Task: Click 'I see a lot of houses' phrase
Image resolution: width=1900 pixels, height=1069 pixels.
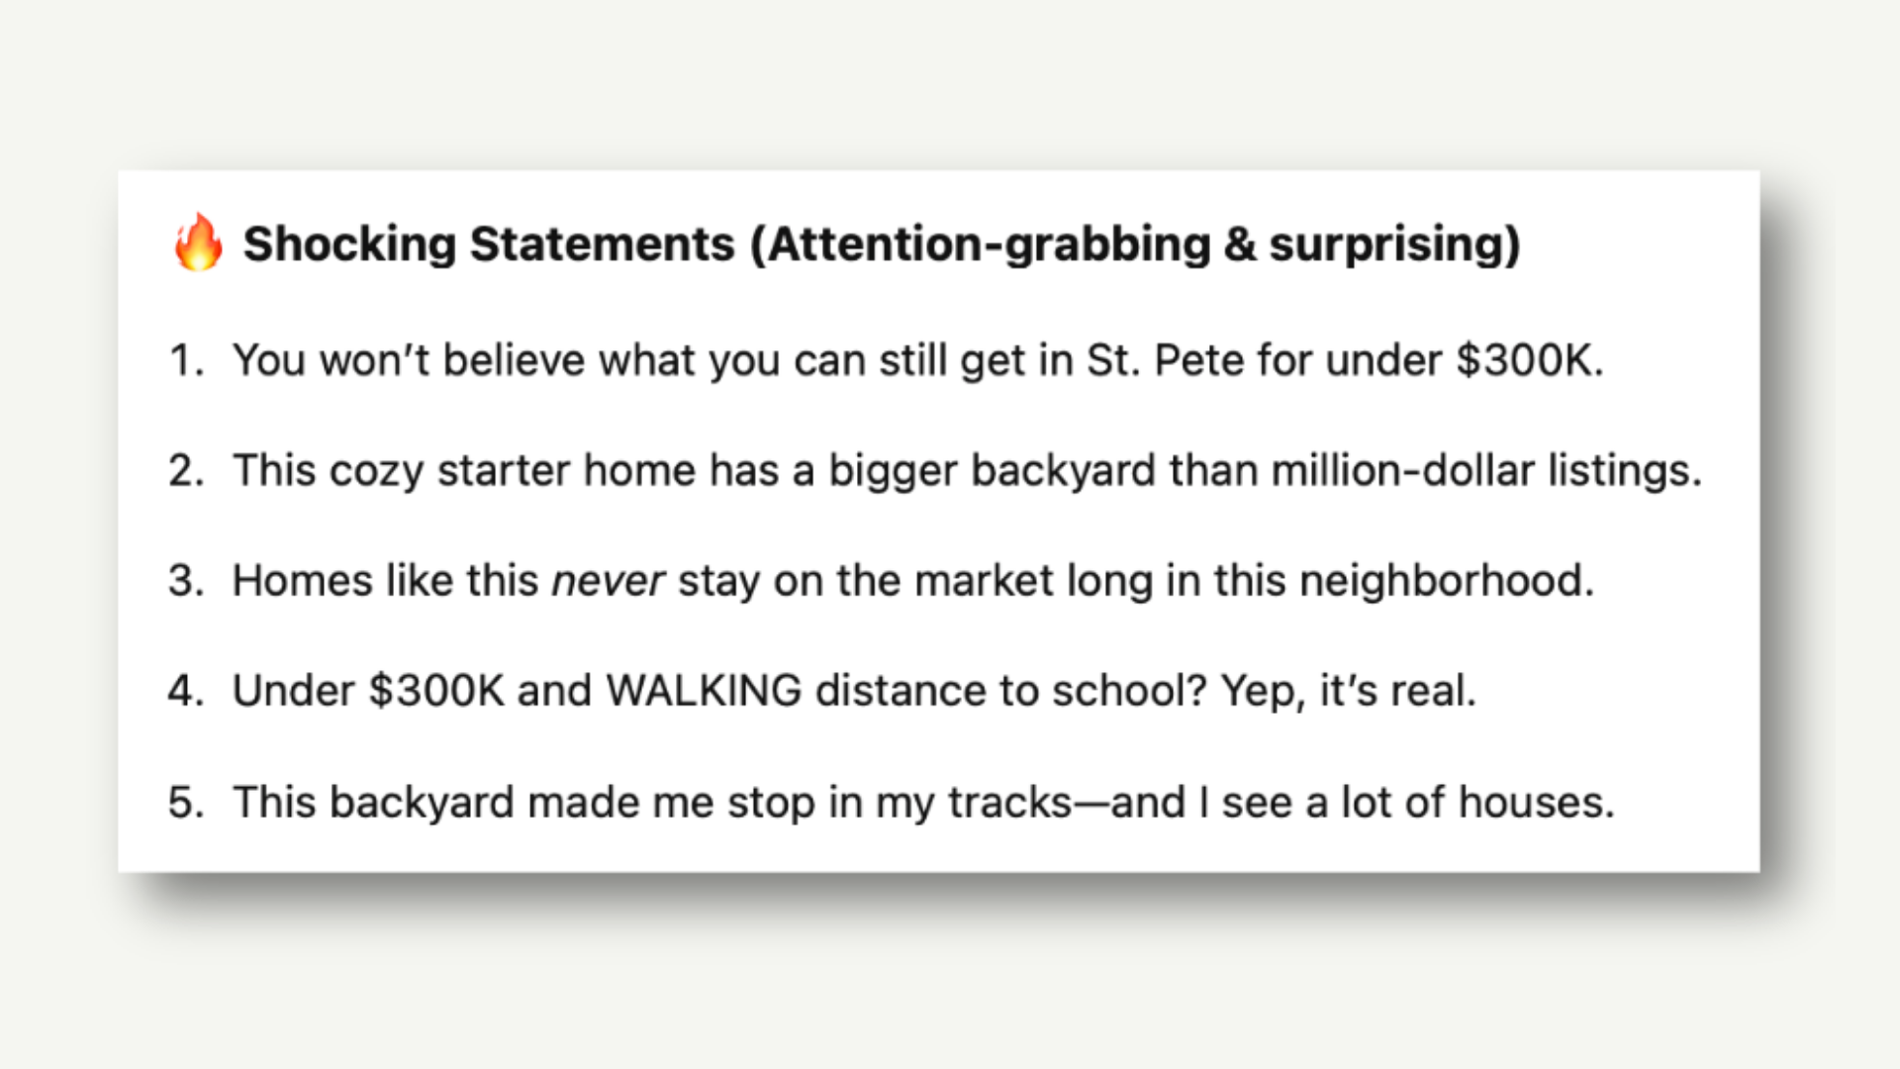Action: 1405,802
